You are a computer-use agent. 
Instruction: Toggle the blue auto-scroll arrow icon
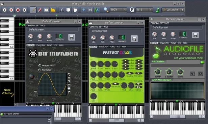click(83, 10)
